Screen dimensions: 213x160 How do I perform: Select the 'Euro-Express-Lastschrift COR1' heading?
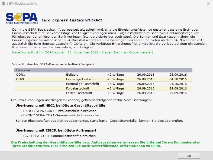pos(72,20)
